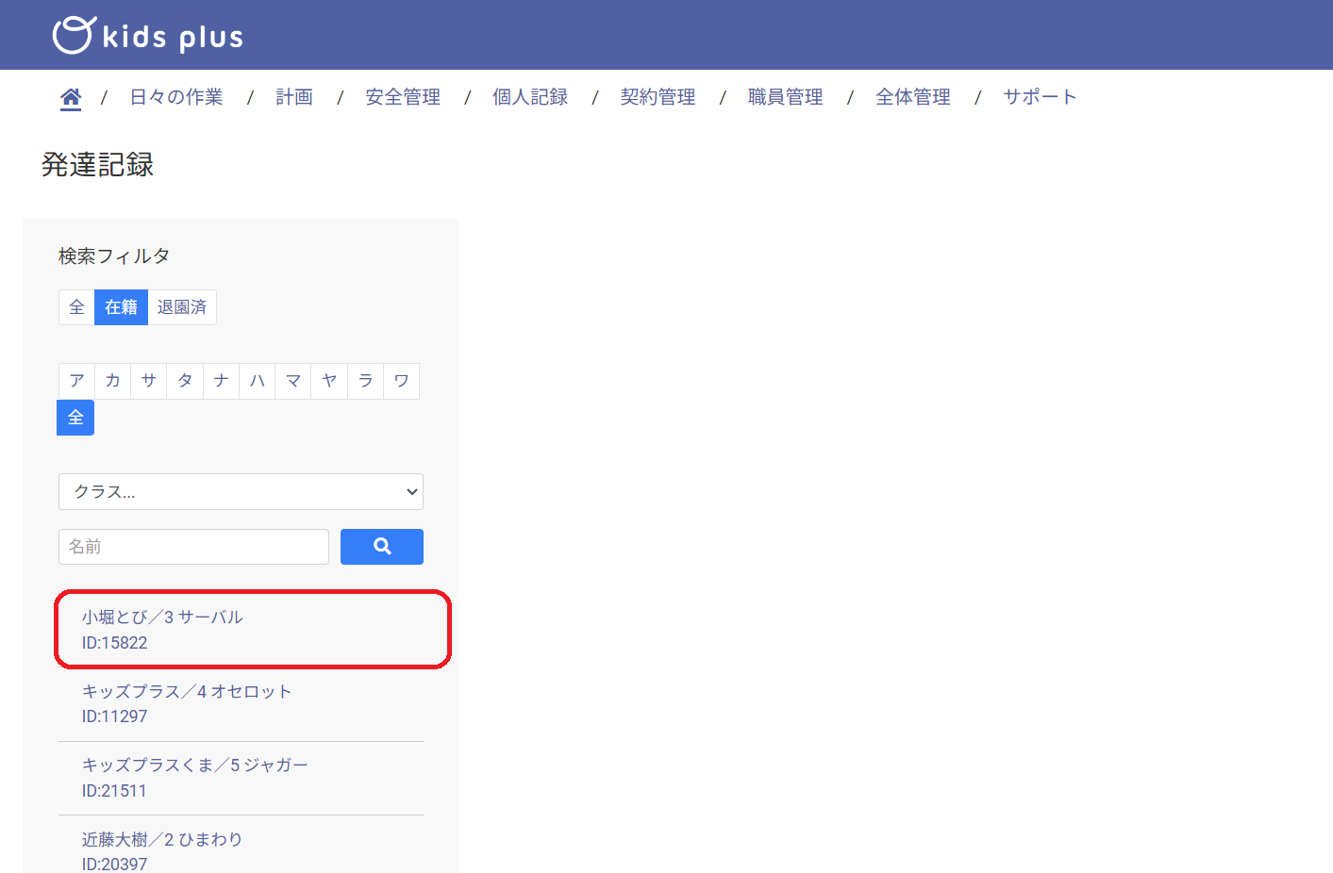Viewport: 1333px width, 873px height.
Task: Select the 全 enrollment status filter
Action: [76, 307]
